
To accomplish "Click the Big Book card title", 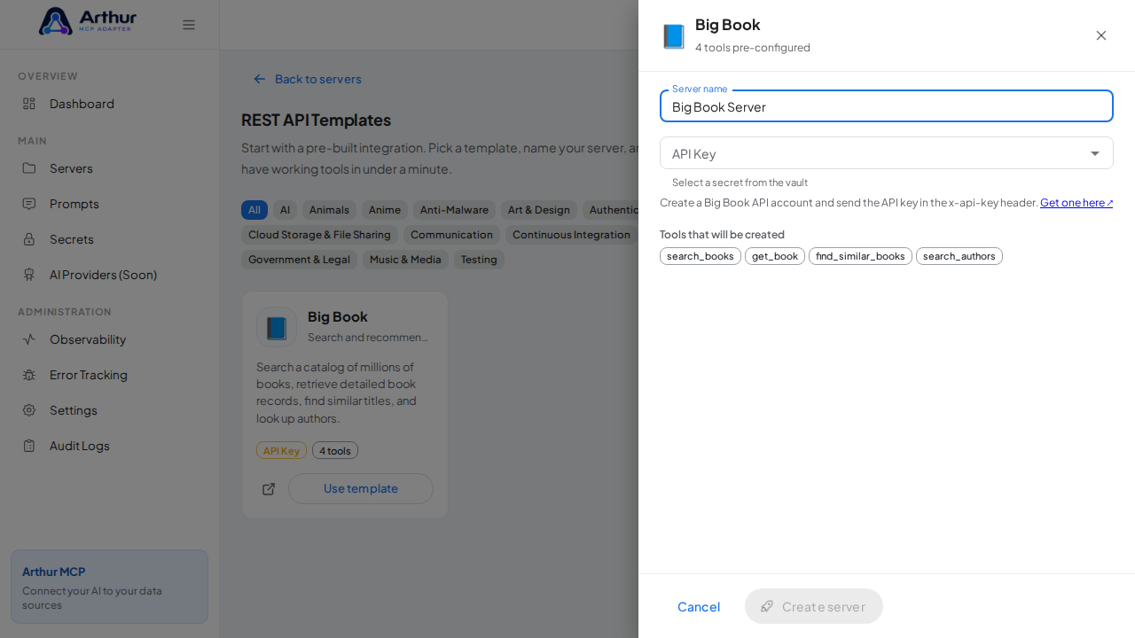I will click(338, 316).
